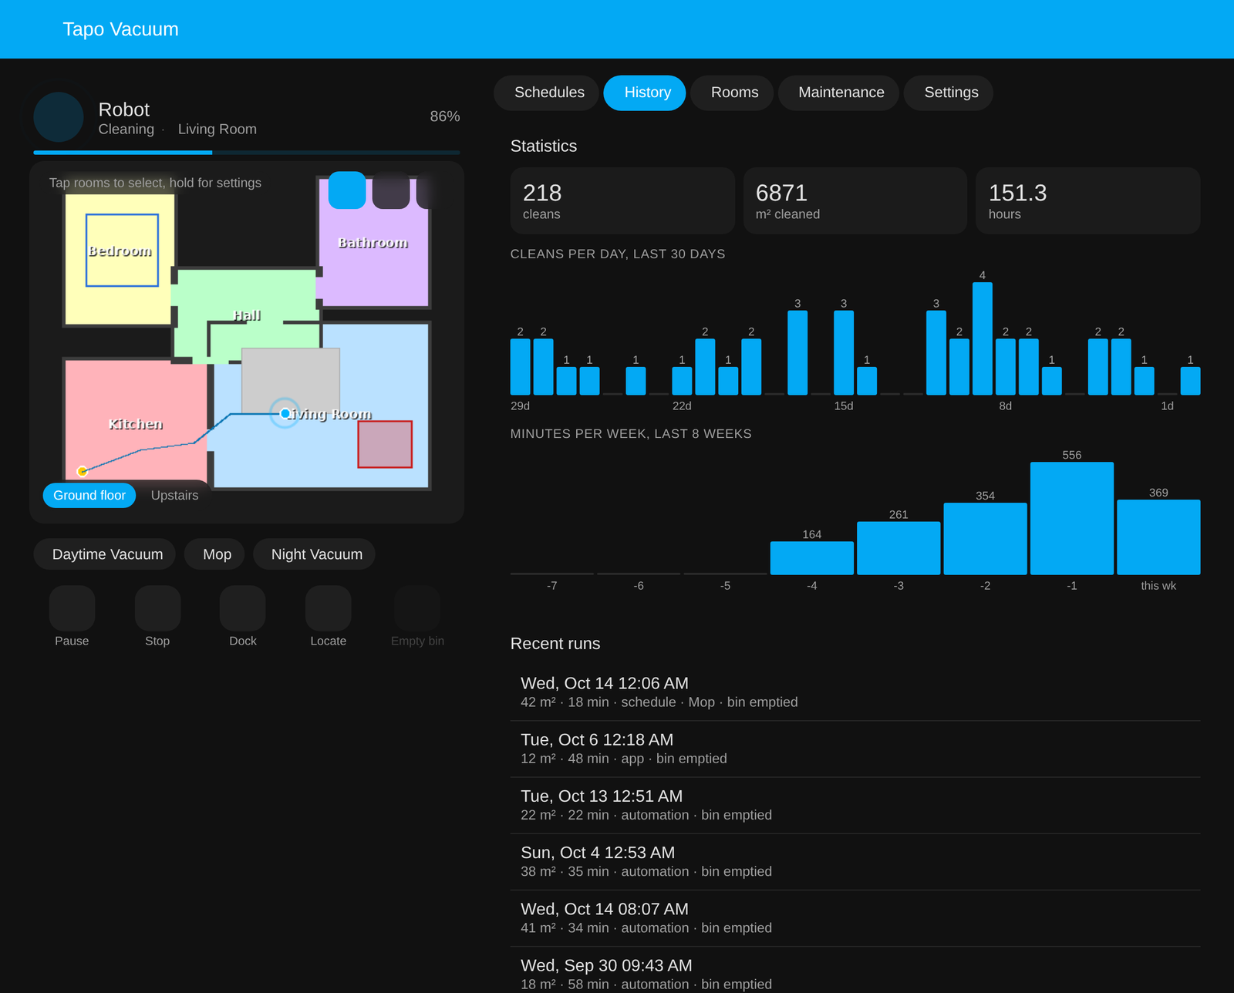Click the cleaning progress bar under Robot
This screenshot has height=993, width=1234.
click(247, 153)
